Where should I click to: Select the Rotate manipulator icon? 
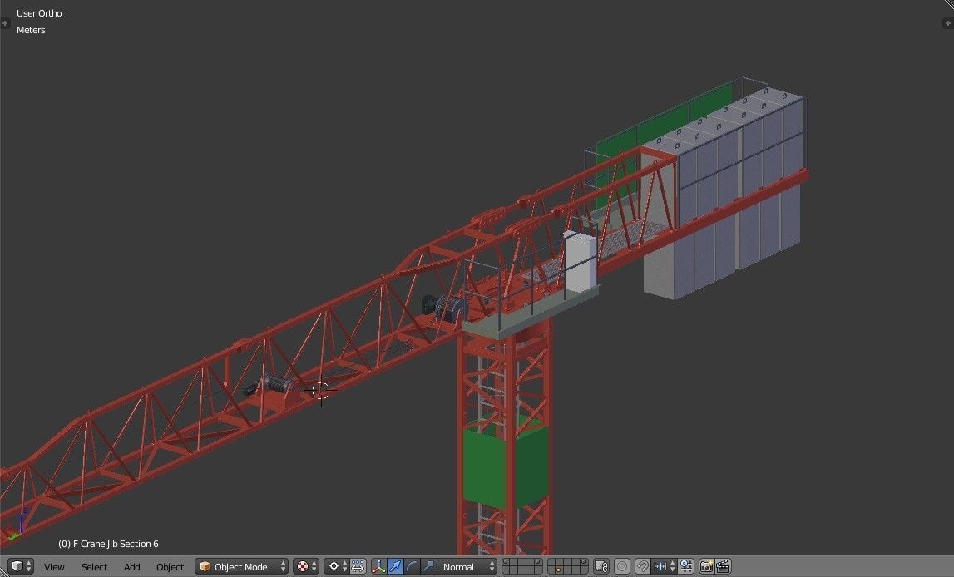(412, 566)
